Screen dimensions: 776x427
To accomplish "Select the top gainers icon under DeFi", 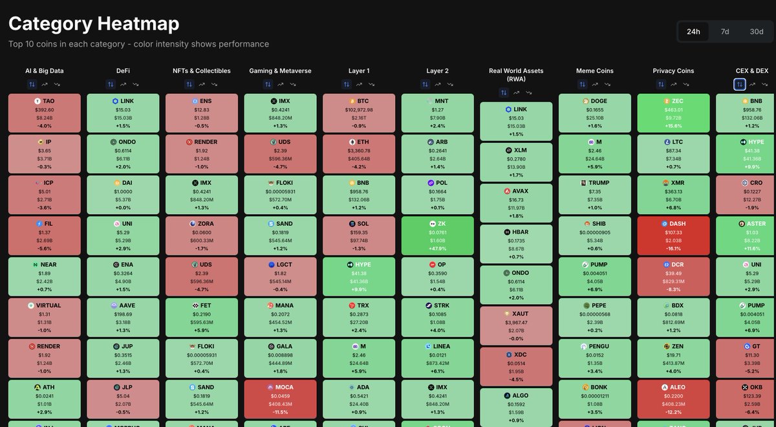I will point(124,84).
